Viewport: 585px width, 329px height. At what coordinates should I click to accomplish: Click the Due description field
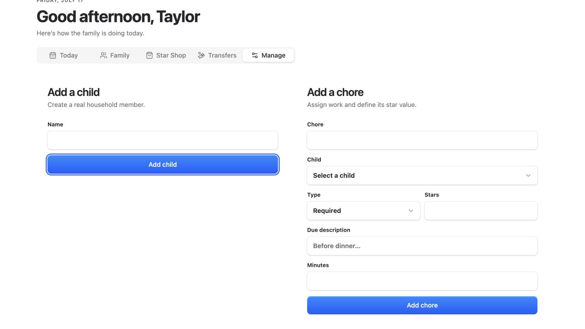point(422,246)
